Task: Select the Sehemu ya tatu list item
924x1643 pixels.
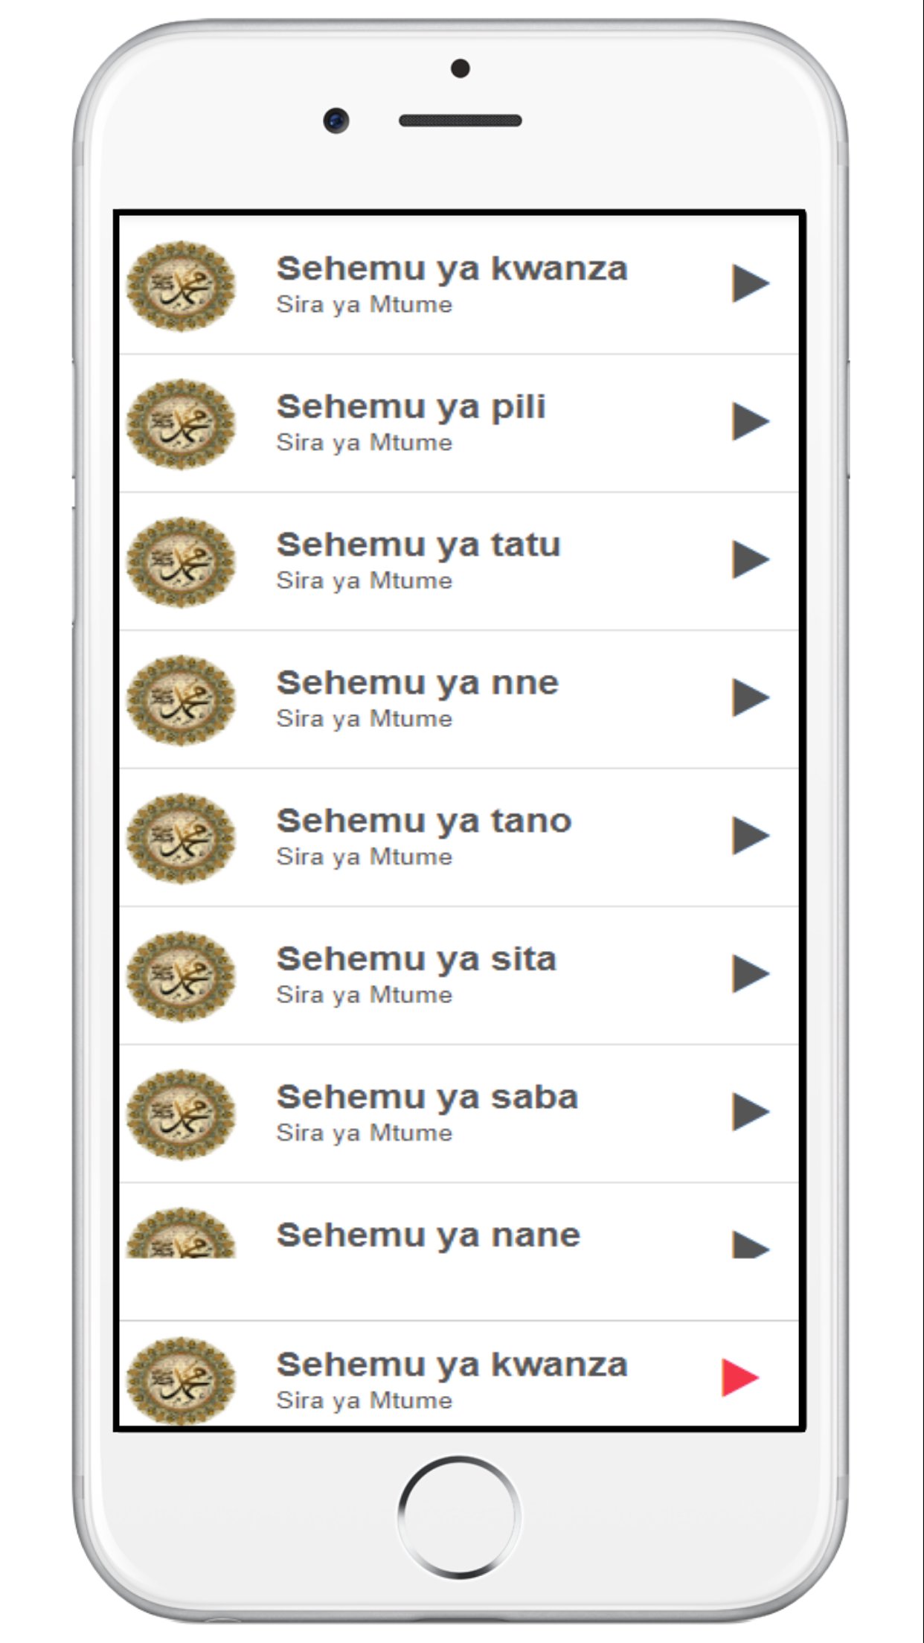Action: tap(418, 545)
